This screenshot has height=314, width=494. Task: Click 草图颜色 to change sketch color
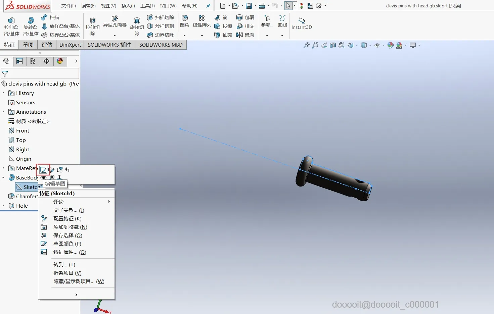(67, 244)
